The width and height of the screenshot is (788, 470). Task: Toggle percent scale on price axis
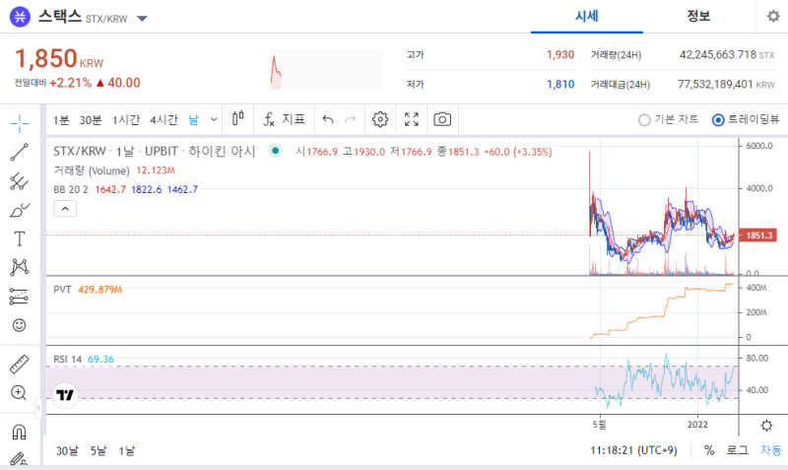coord(708,450)
